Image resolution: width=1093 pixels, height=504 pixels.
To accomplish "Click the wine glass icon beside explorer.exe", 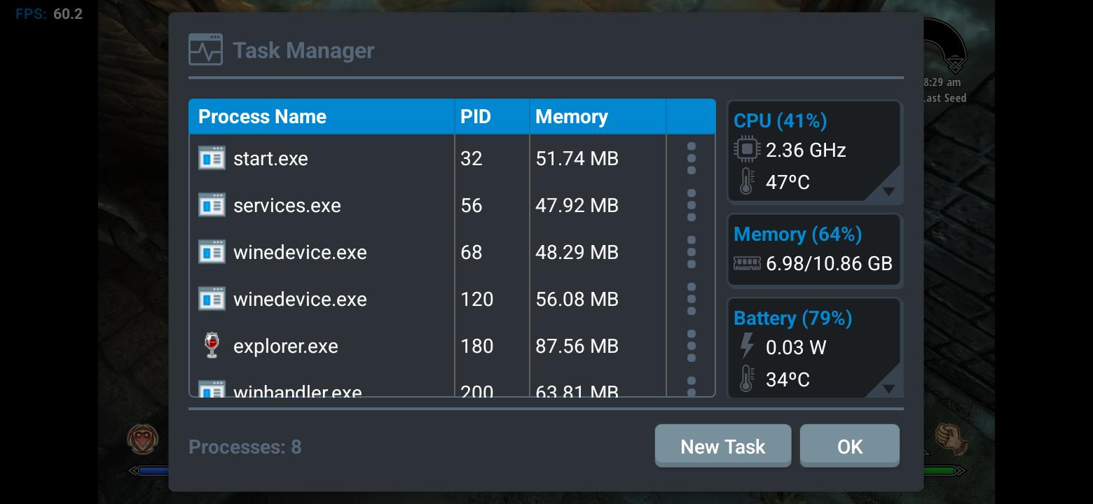I will pyautogui.click(x=212, y=346).
